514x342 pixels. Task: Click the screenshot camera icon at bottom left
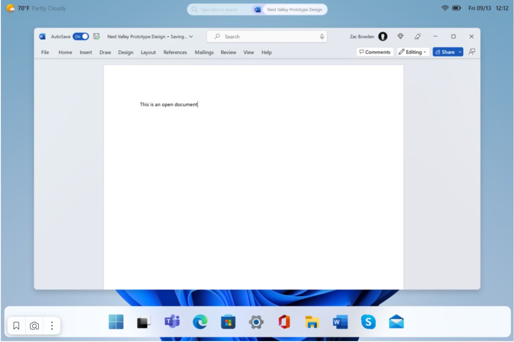(x=34, y=326)
